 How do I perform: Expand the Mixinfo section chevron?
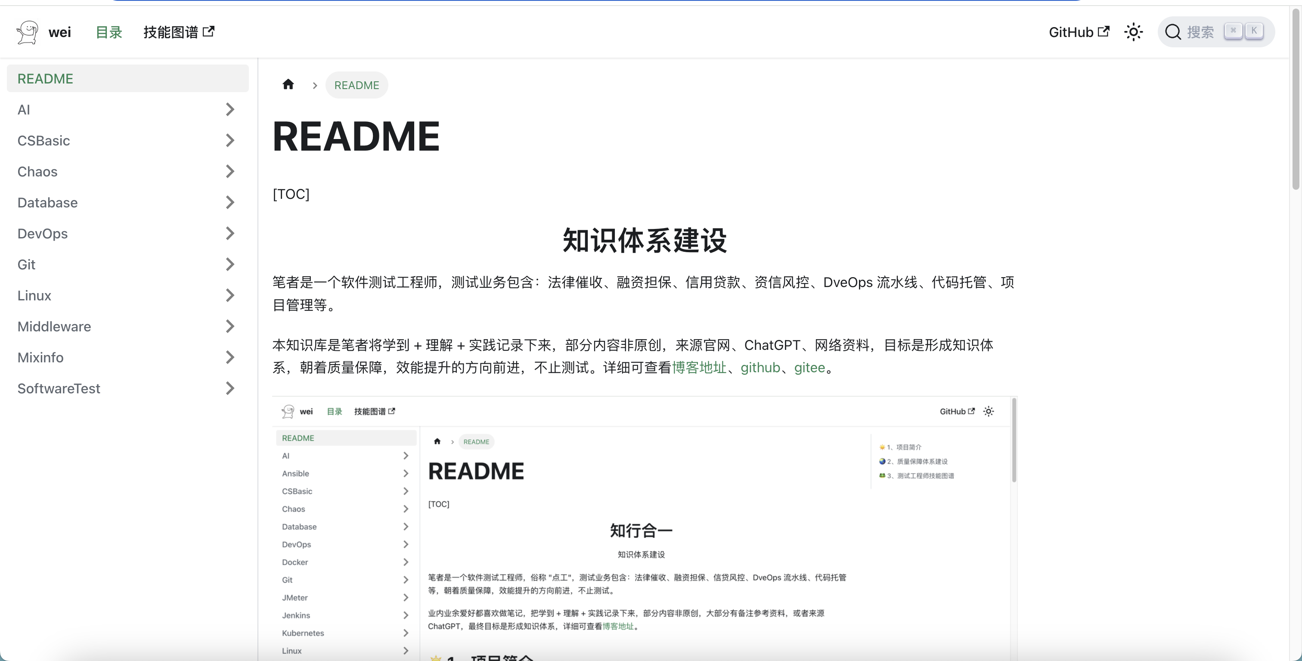[230, 357]
